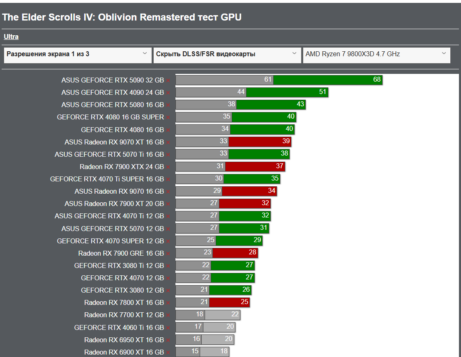Open the hide DLSS/FSR cards dropdown
Image resolution: width=461 pixels, height=357 pixels.
tap(227, 55)
